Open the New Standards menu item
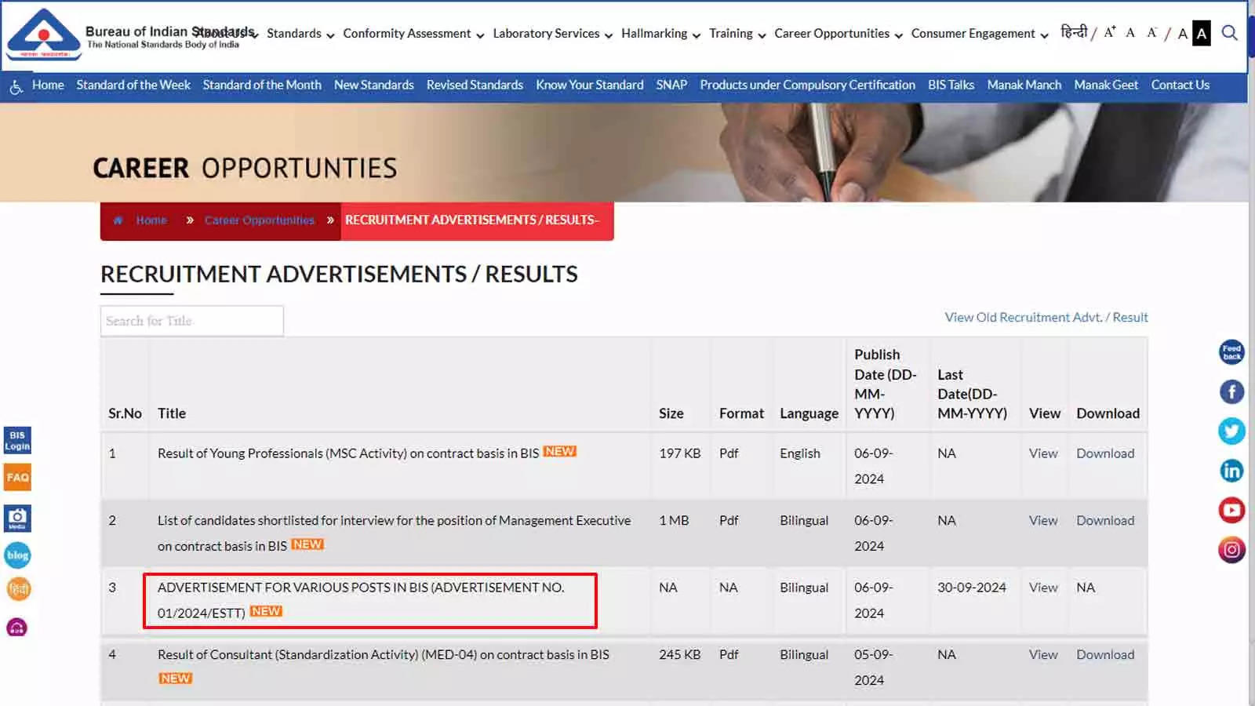 pos(373,85)
